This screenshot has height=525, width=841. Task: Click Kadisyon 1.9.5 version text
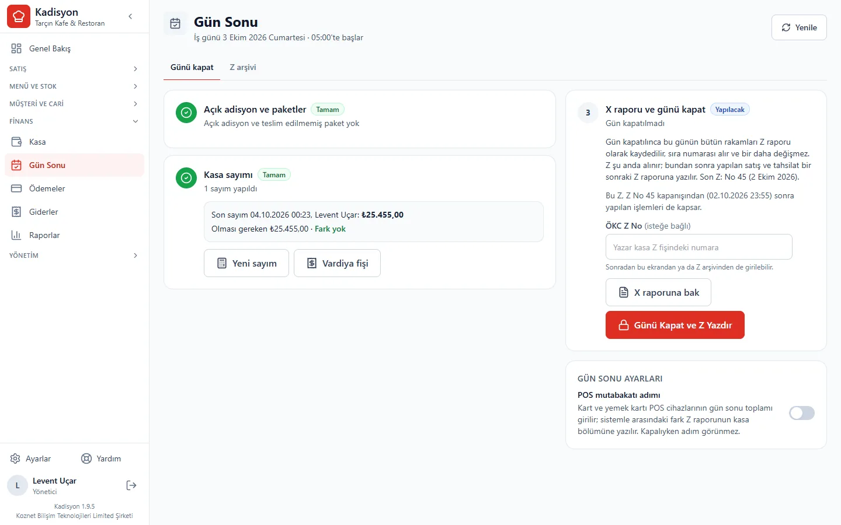(75, 506)
